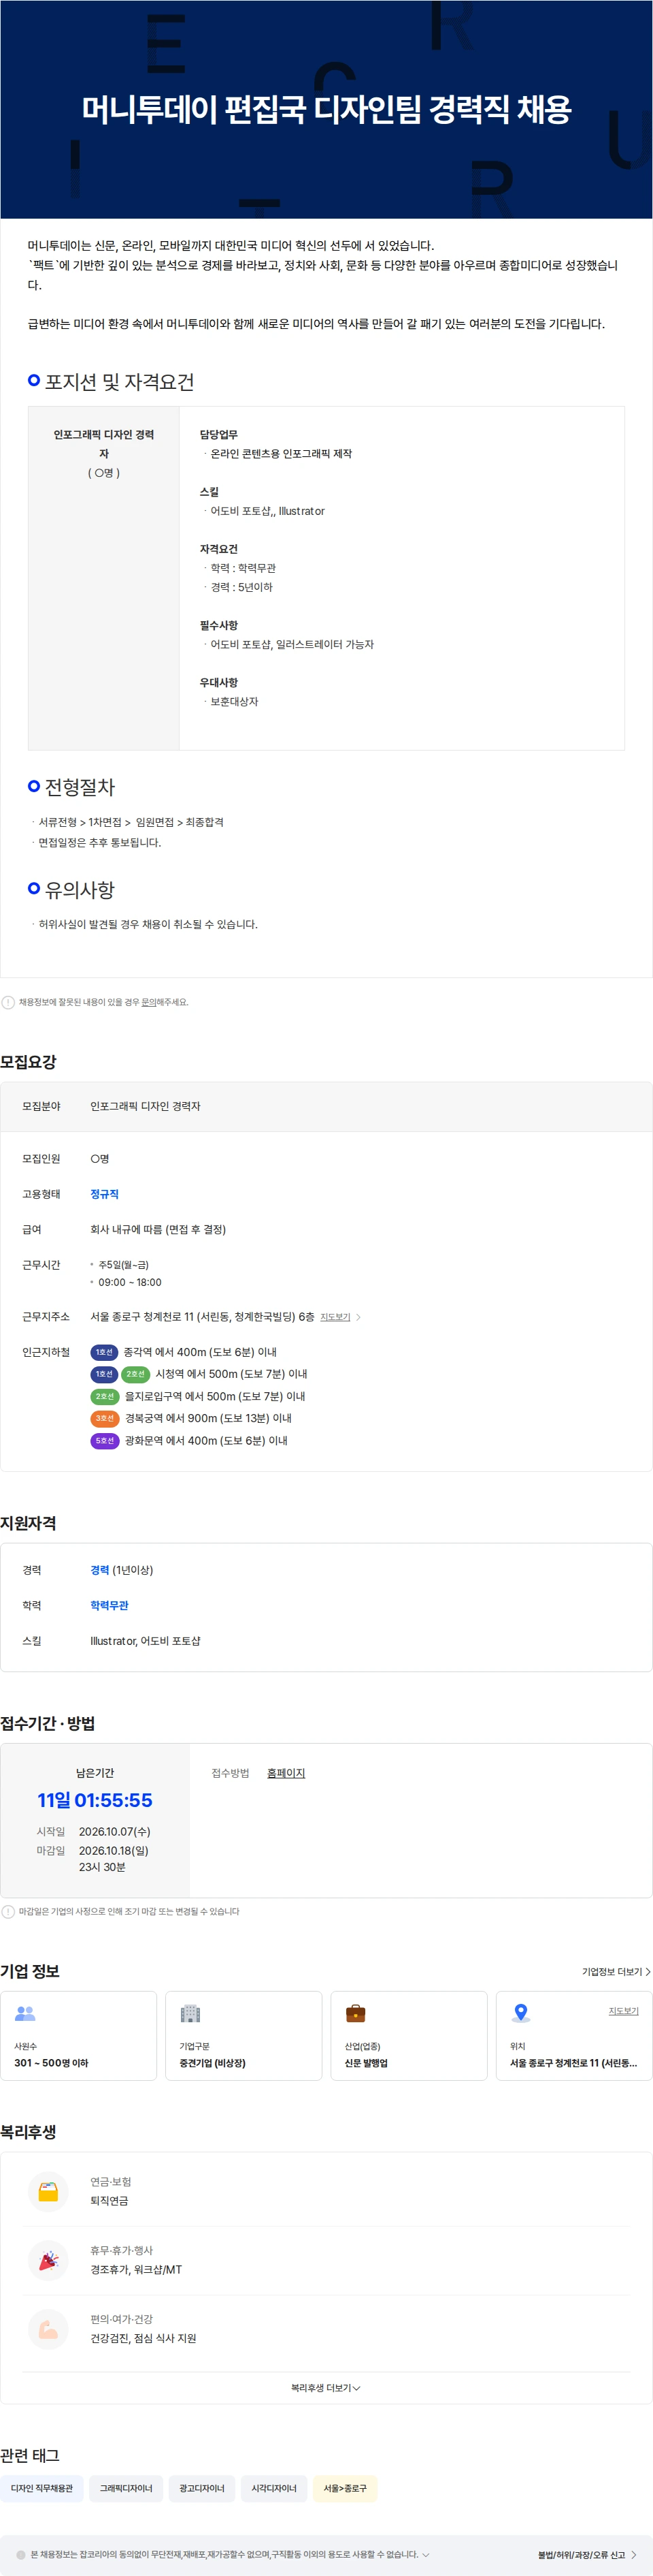Click 지도보기 in the 위치 company card
653x2576 pixels.
tap(623, 2011)
